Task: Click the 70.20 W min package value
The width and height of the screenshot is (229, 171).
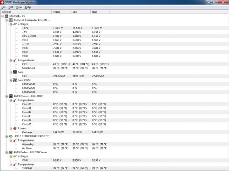Action: (x=77, y=132)
